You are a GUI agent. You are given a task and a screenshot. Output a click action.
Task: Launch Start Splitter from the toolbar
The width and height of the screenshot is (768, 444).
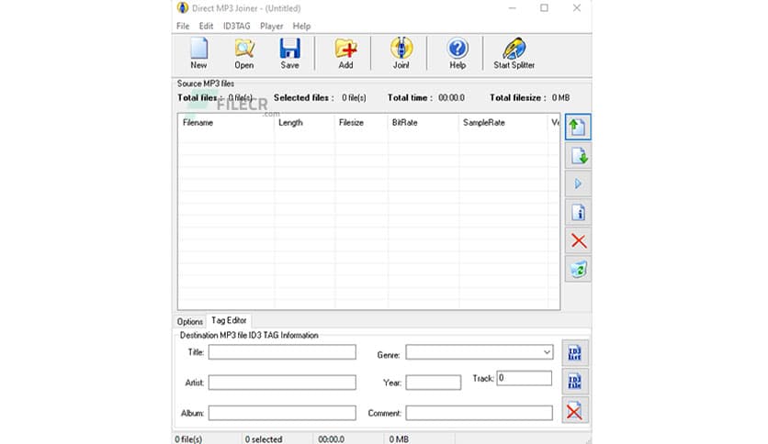click(x=514, y=53)
